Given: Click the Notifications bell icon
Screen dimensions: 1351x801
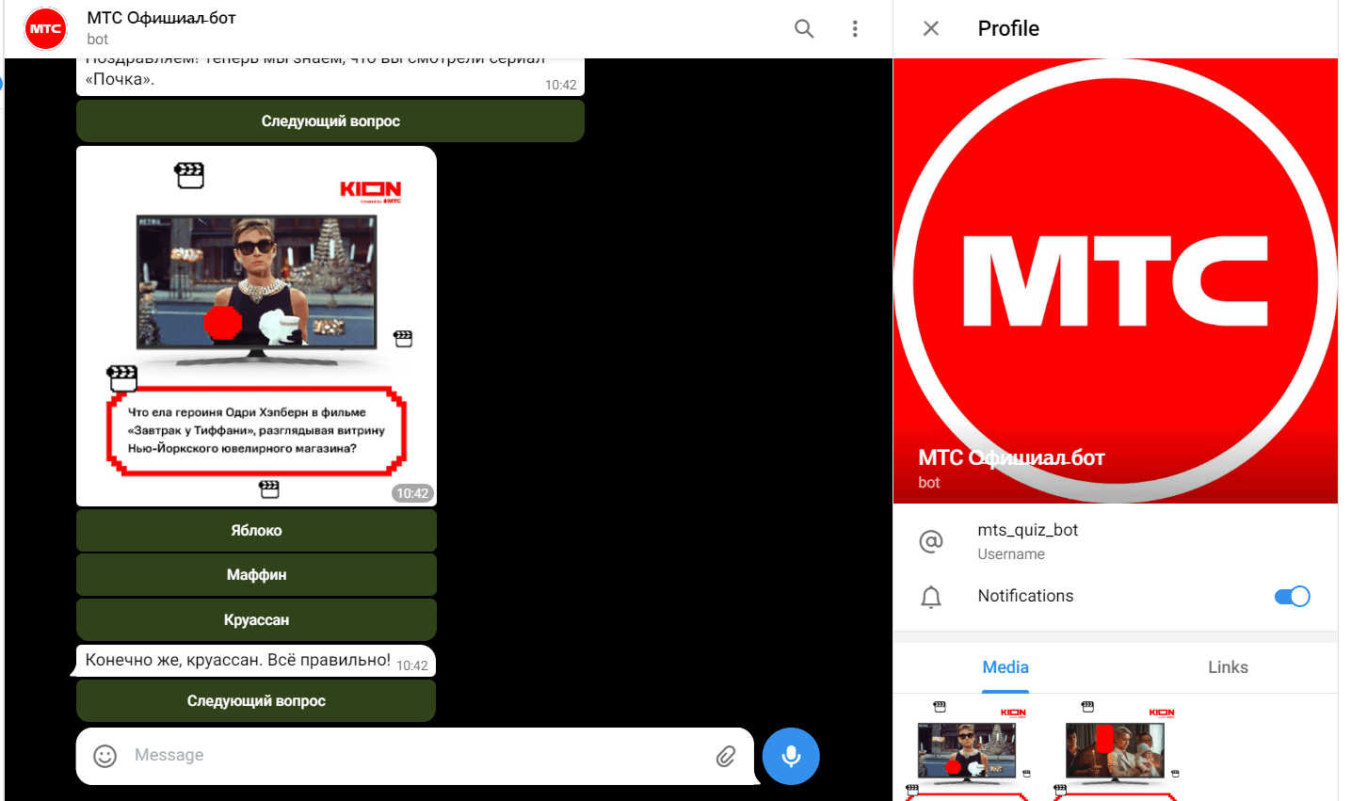Looking at the screenshot, I should (x=931, y=597).
